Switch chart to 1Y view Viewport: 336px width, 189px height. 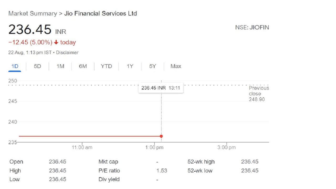pos(130,66)
